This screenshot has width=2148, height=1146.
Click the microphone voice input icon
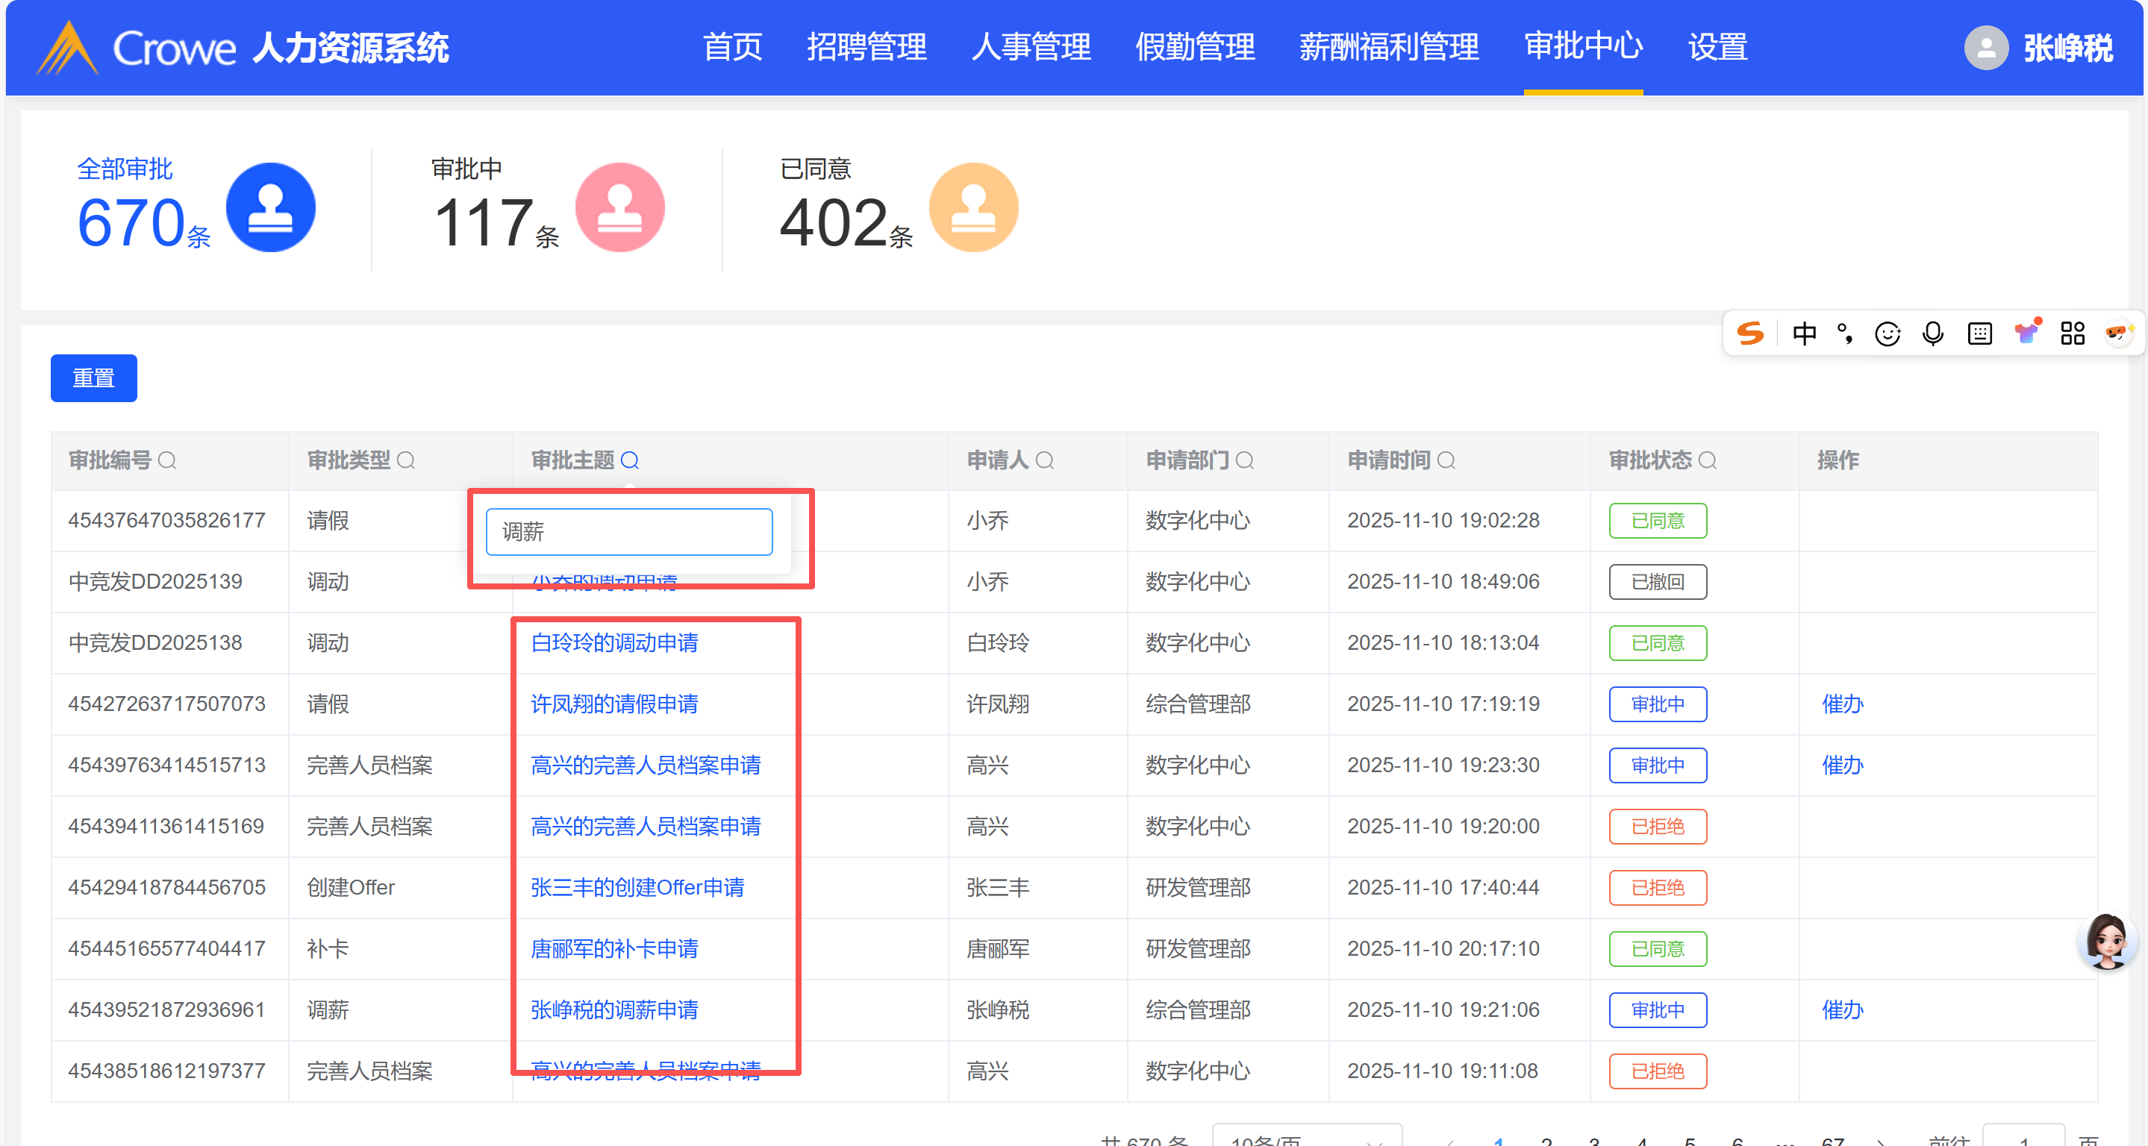pyautogui.click(x=1933, y=334)
